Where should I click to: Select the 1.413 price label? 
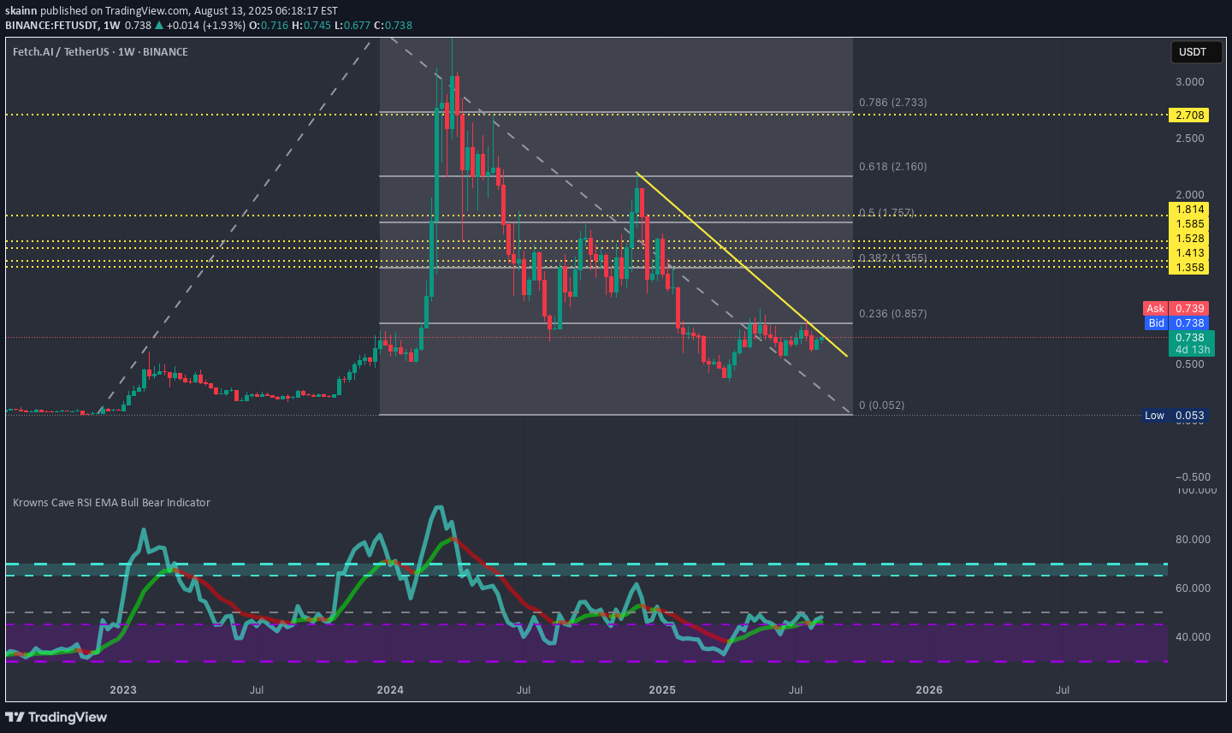coord(1190,253)
